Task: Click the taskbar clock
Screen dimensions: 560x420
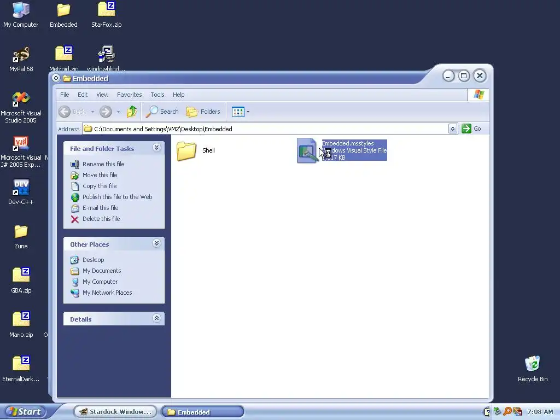Action: click(x=540, y=412)
